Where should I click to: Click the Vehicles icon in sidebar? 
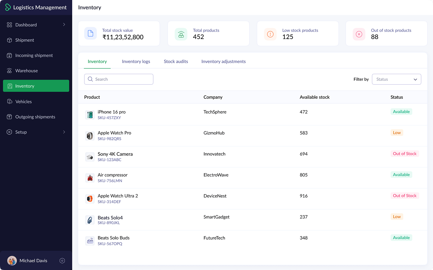[x=10, y=101]
